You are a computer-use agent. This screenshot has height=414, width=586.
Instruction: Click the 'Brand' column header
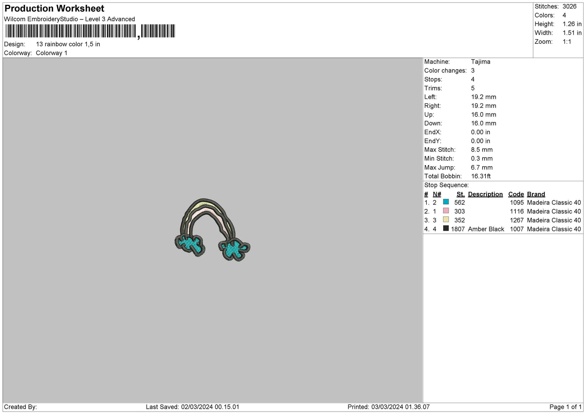[x=536, y=194]
